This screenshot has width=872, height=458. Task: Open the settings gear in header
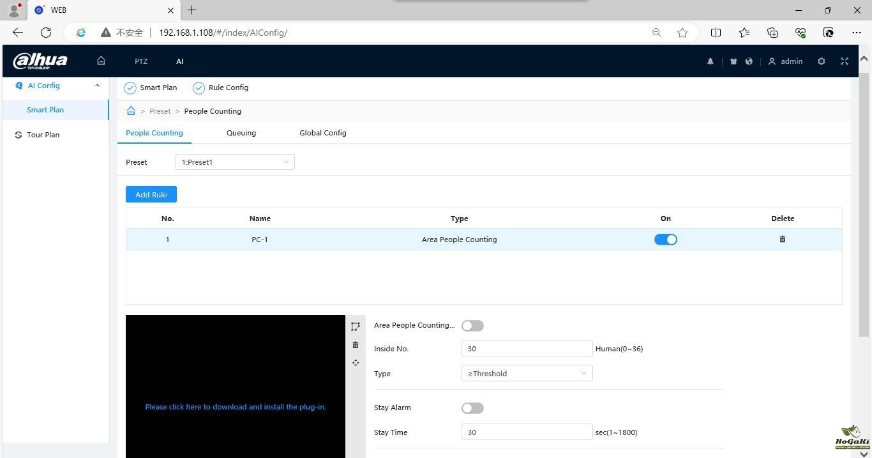click(x=822, y=61)
